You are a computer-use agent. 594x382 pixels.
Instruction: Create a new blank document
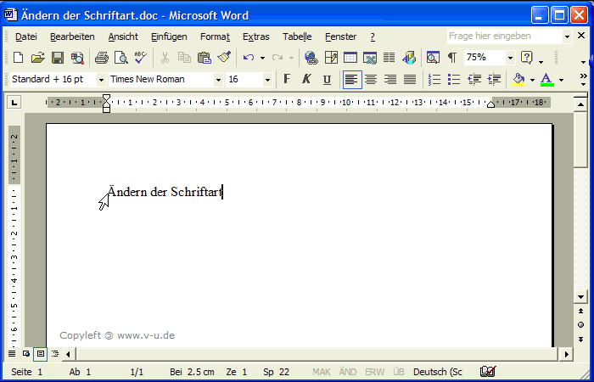coord(18,58)
